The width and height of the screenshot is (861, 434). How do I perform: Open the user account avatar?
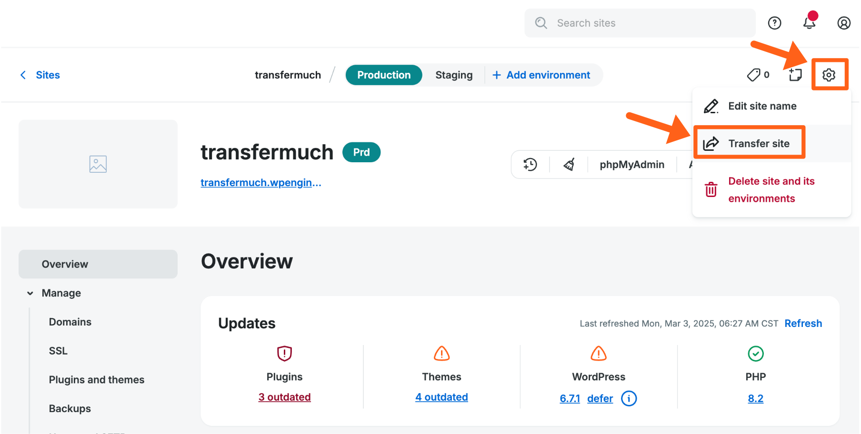843,22
